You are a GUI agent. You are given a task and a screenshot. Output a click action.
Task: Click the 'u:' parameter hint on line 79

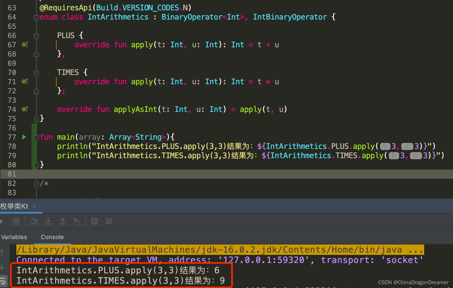coord(416,156)
